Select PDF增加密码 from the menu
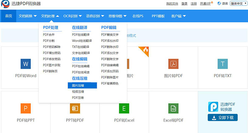Viewport: 248px width, 133px height. (x=52, y=53)
